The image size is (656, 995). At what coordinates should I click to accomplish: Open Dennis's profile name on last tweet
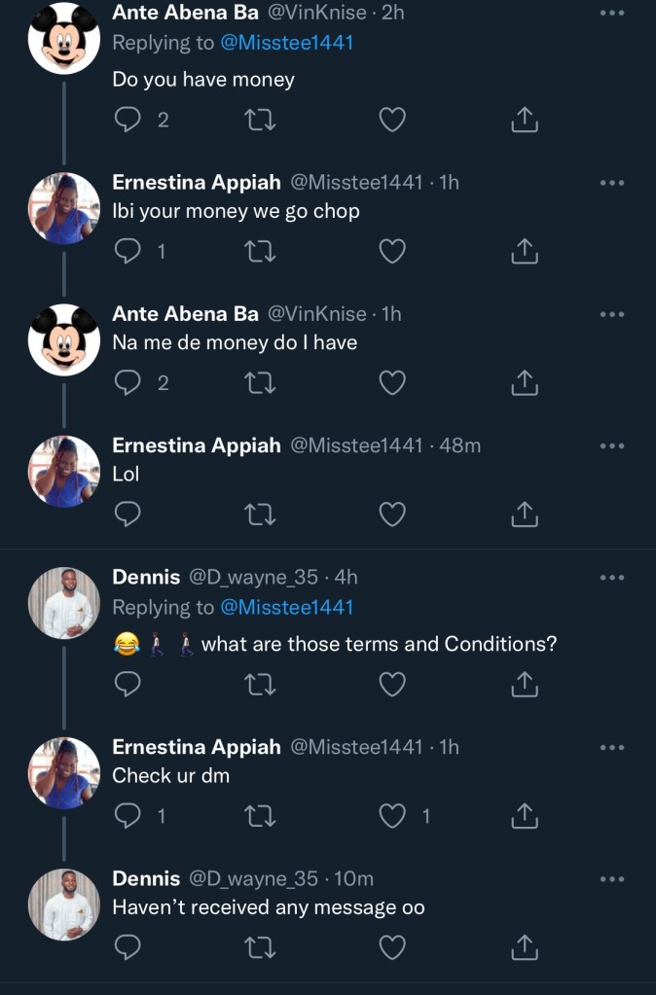[x=147, y=878]
